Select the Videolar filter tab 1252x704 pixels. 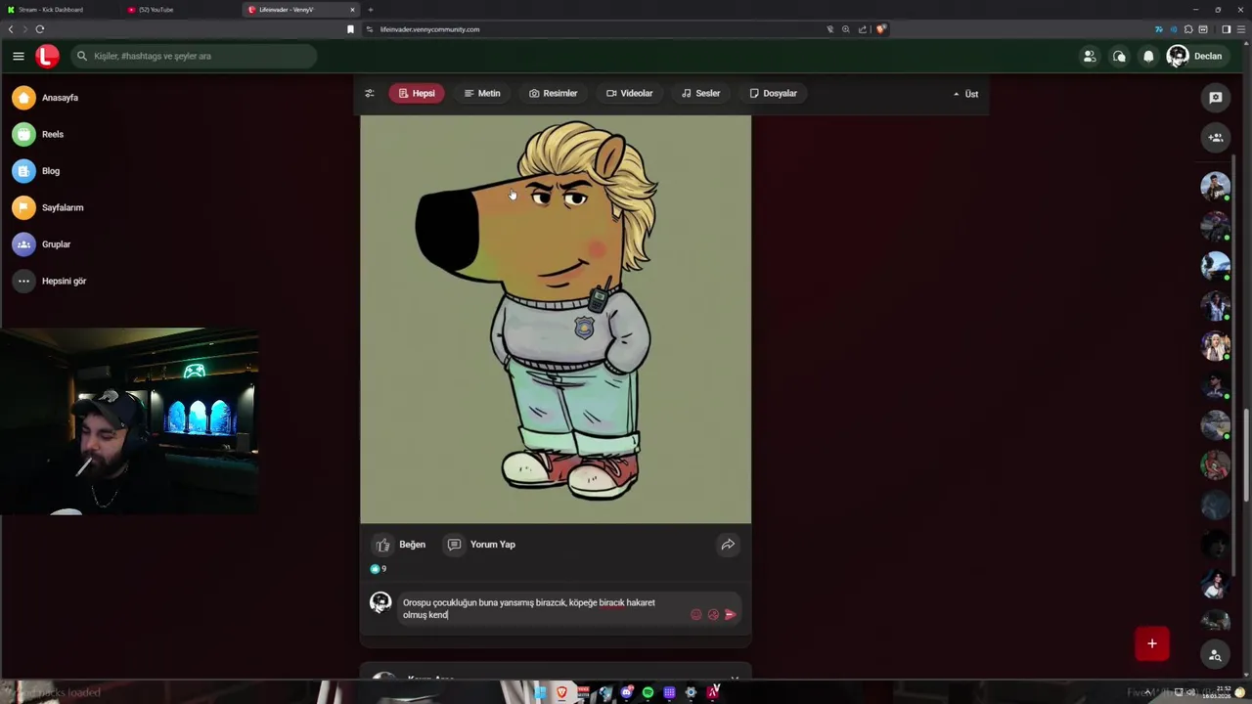[x=629, y=93]
